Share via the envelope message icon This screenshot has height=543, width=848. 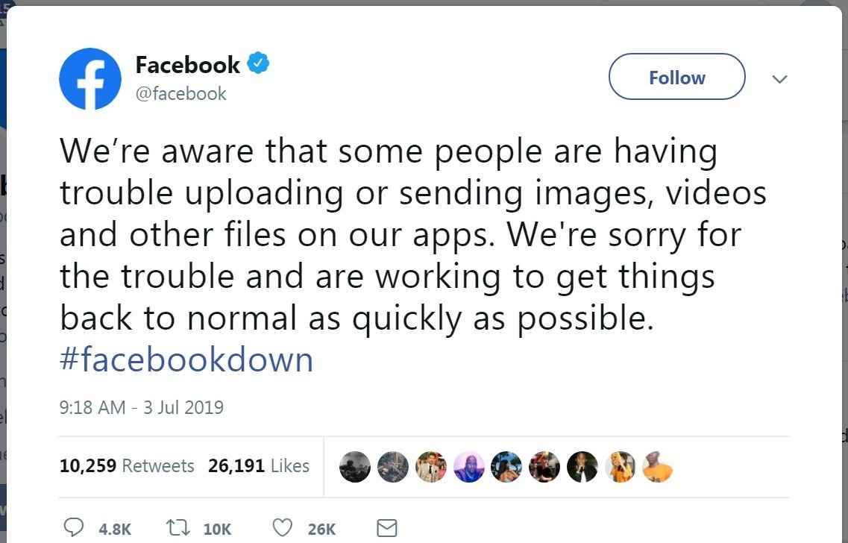pyautogui.click(x=386, y=528)
